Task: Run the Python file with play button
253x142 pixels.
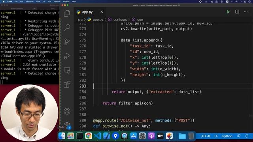Action: 228,12
